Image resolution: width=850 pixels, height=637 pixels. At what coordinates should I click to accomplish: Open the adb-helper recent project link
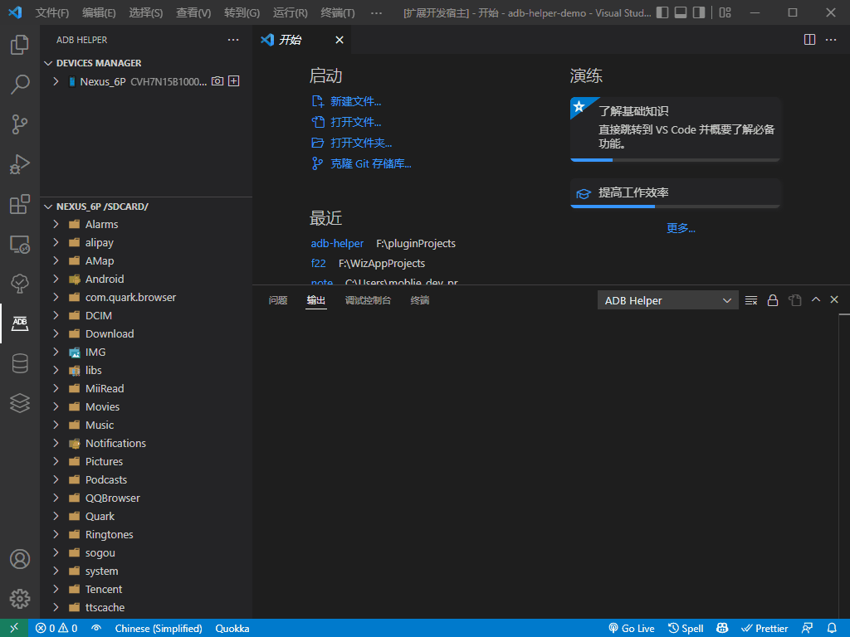click(x=337, y=243)
